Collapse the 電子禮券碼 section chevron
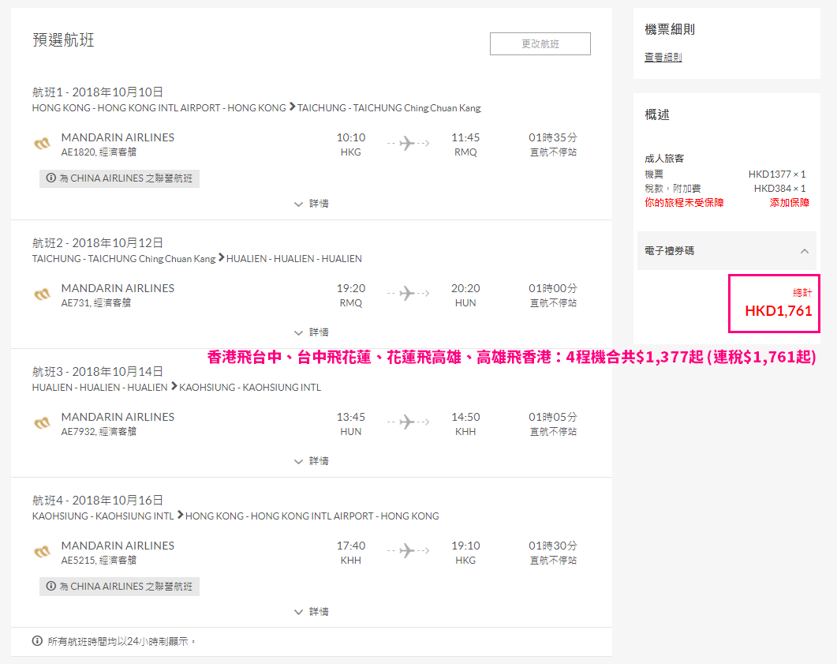 (805, 251)
